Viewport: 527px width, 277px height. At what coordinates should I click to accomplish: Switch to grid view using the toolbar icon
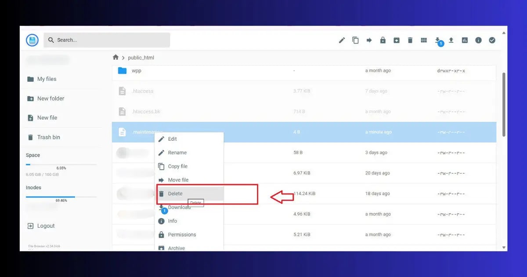click(x=424, y=40)
